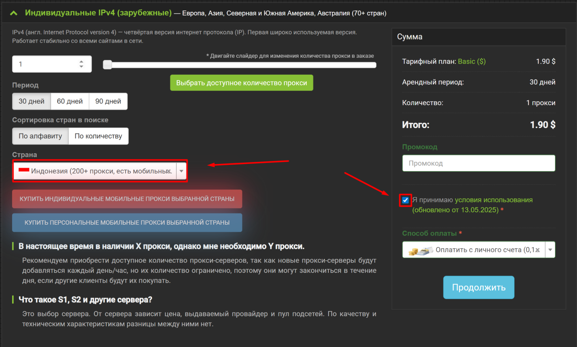577x347 pixels.
Task: Select the 60 дней period option
Action: pyautogui.click(x=70, y=101)
